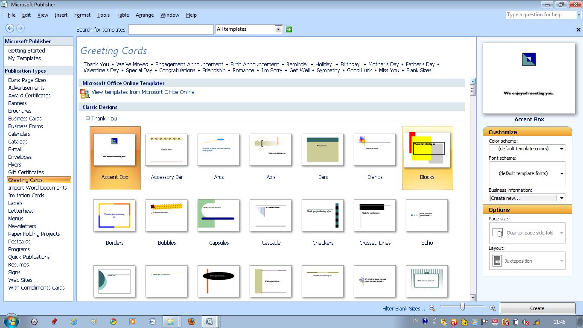Image resolution: width=583 pixels, height=328 pixels.
Task: Select My Templates in the sidebar
Action: pos(24,59)
